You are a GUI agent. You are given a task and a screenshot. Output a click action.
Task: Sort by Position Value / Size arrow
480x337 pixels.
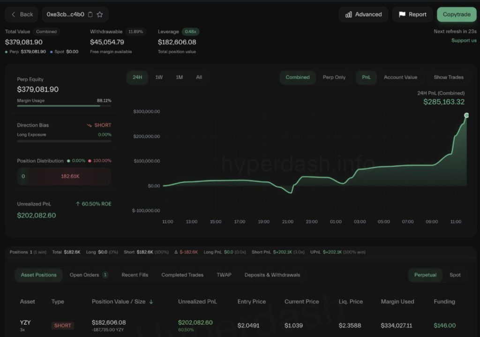point(151,302)
